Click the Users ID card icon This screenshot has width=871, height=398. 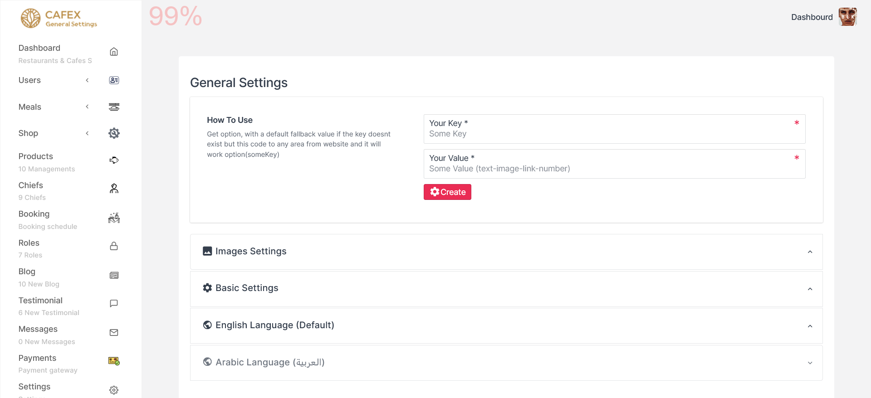pos(114,80)
